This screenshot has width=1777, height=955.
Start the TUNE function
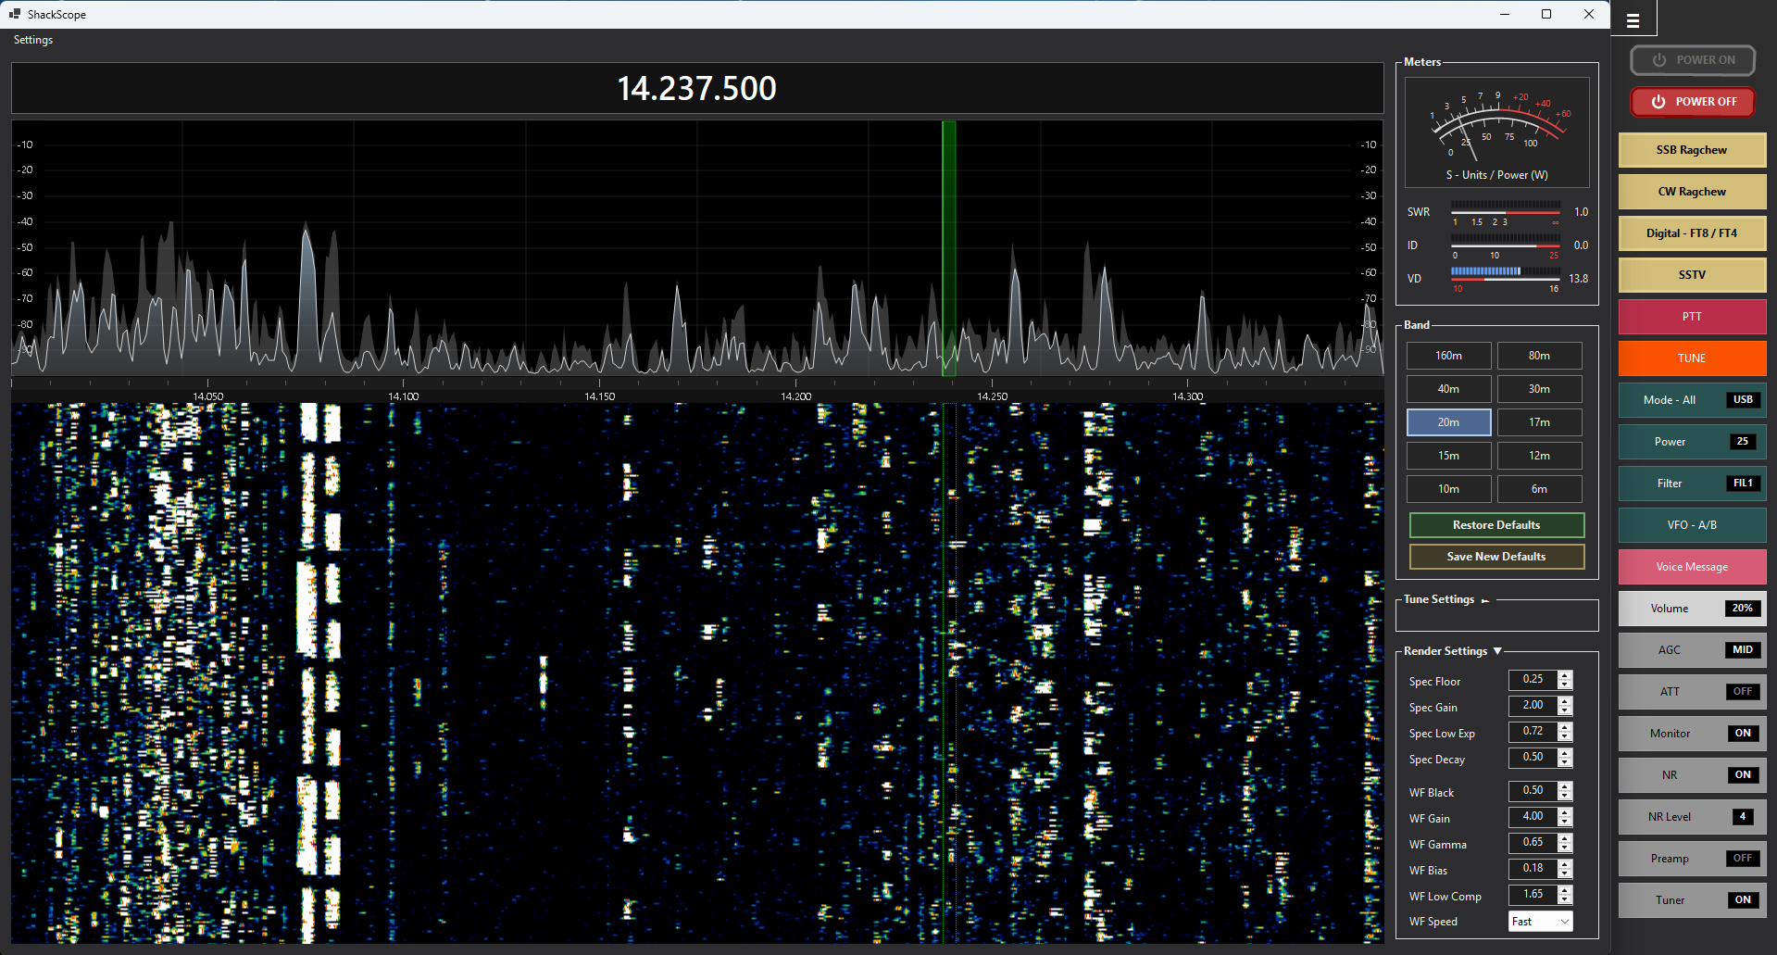click(1692, 358)
